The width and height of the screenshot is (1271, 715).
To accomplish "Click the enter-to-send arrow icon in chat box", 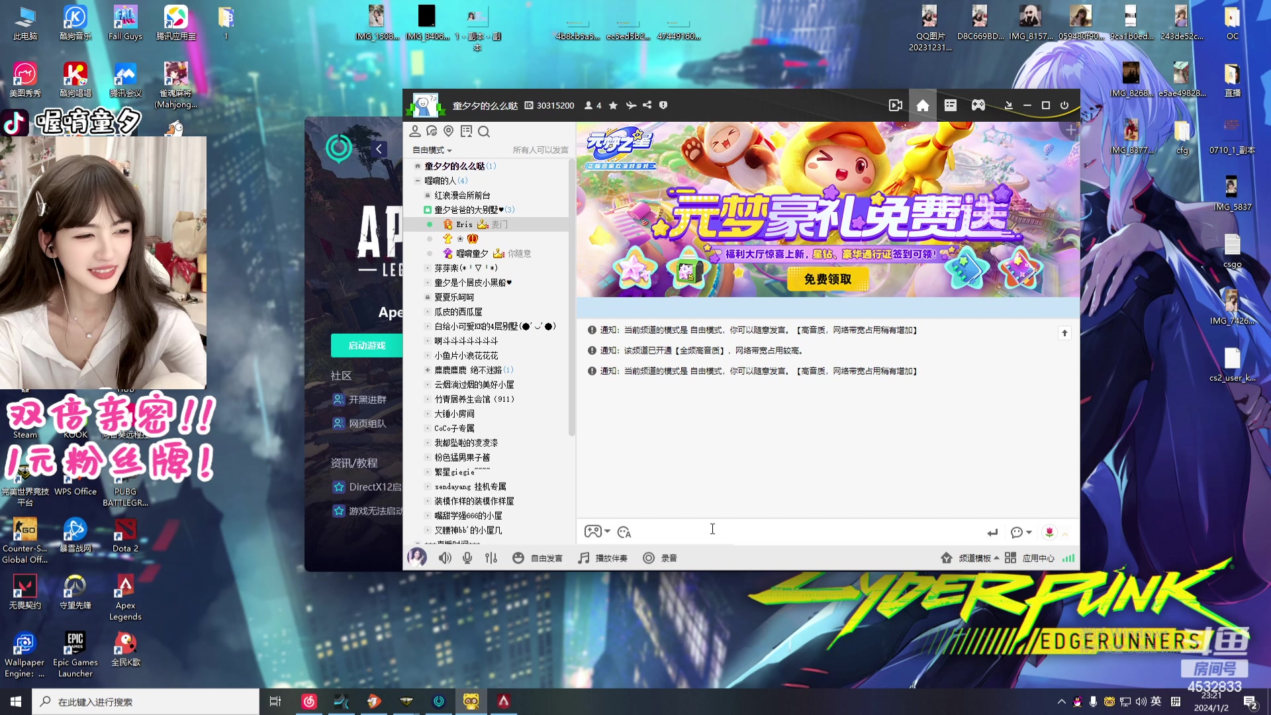I will tap(992, 532).
